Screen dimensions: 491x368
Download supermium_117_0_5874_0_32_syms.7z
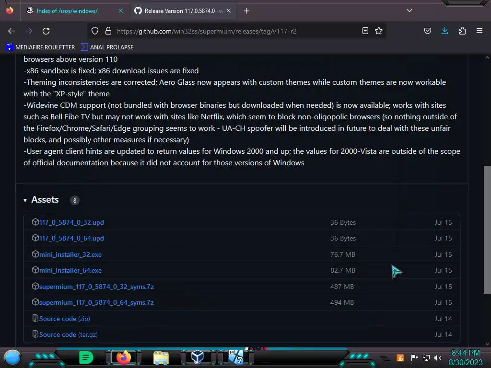[96, 287]
